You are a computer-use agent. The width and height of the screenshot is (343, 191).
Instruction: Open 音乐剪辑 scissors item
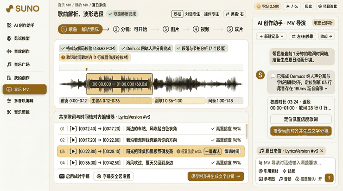19,112
